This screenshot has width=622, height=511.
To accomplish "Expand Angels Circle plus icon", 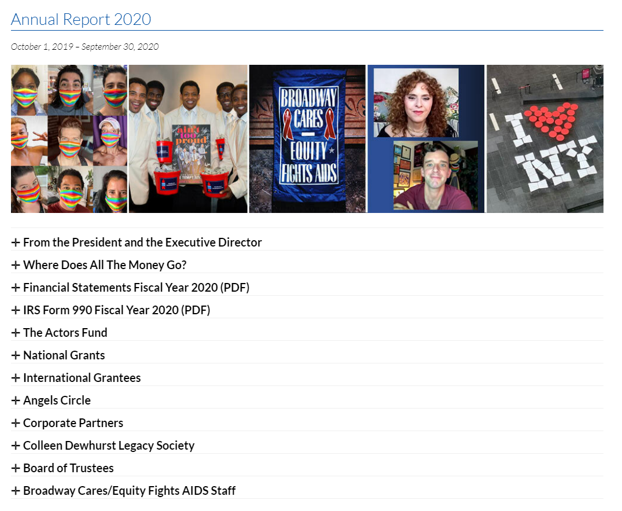I will pyautogui.click(x=16, y=400).
